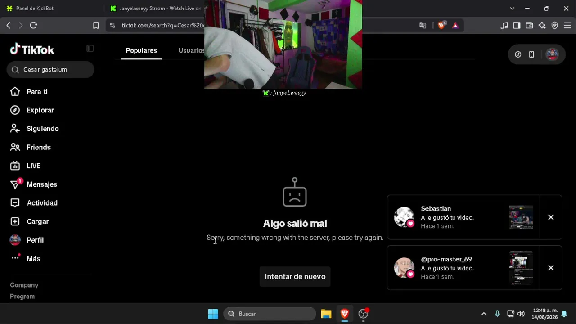This screenshot has height=324, width=576.
Task: Click the translate page icon
Action: (423, 26)
